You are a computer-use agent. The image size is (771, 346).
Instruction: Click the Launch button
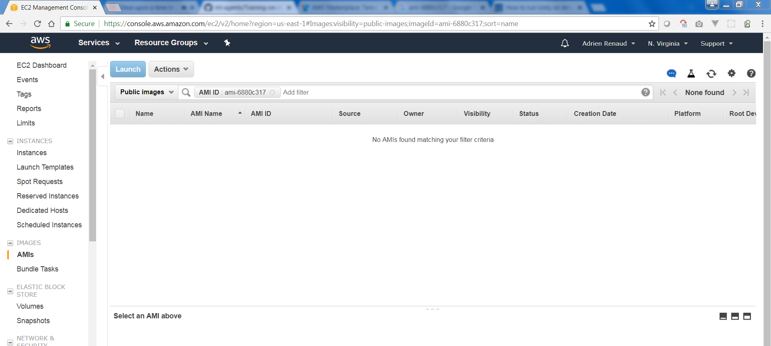click(x=128, y=69)
